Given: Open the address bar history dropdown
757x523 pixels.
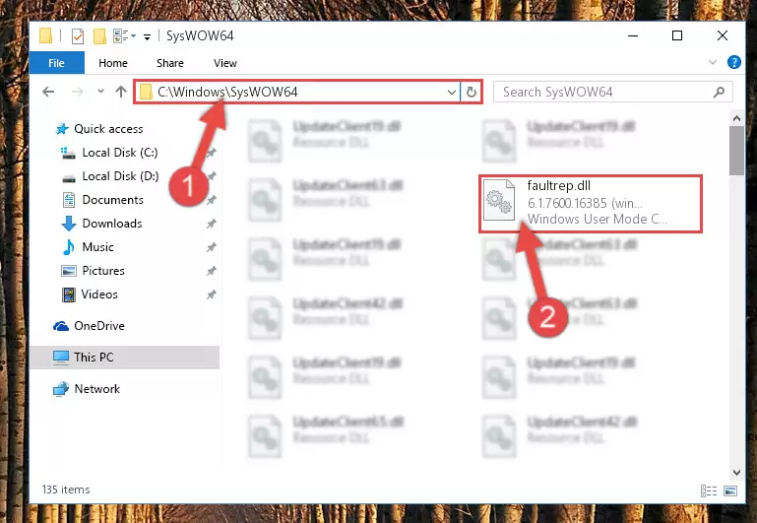Looking at the screenshot, I should coord(452,92).
